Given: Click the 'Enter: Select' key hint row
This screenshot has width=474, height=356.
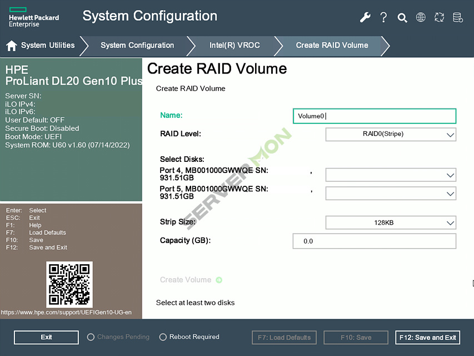Looking at the screenshot, I should pos(26,210).
